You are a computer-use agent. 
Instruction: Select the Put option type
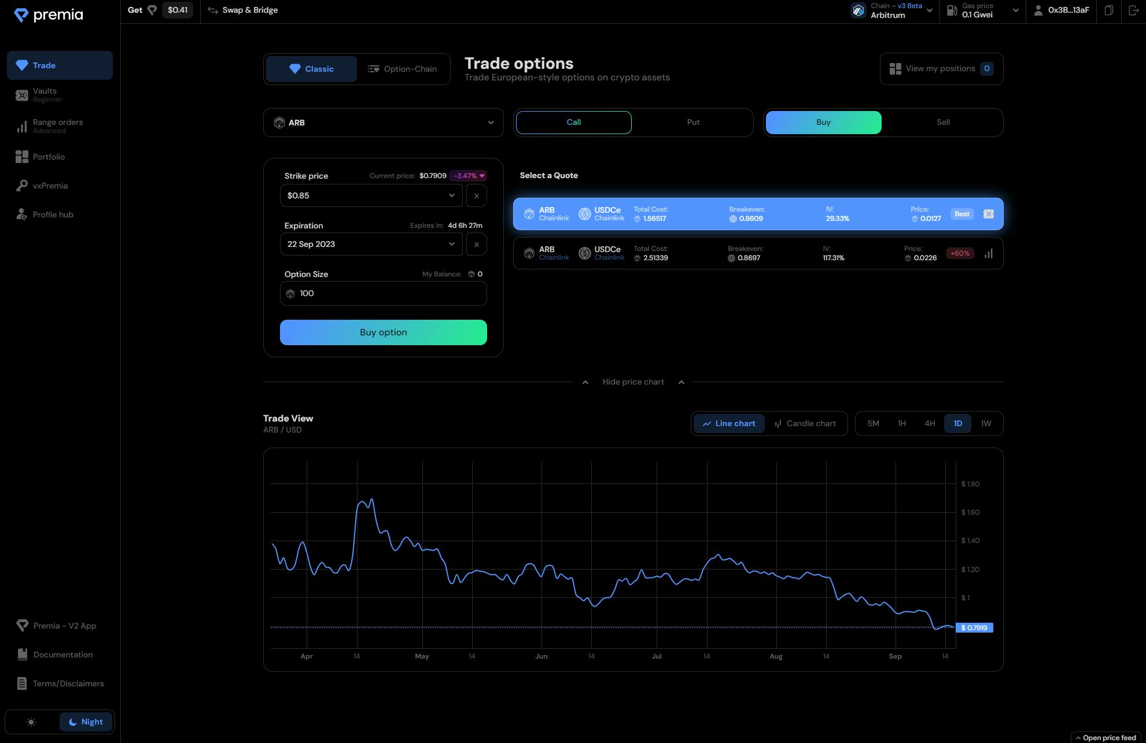click(693, 123)
